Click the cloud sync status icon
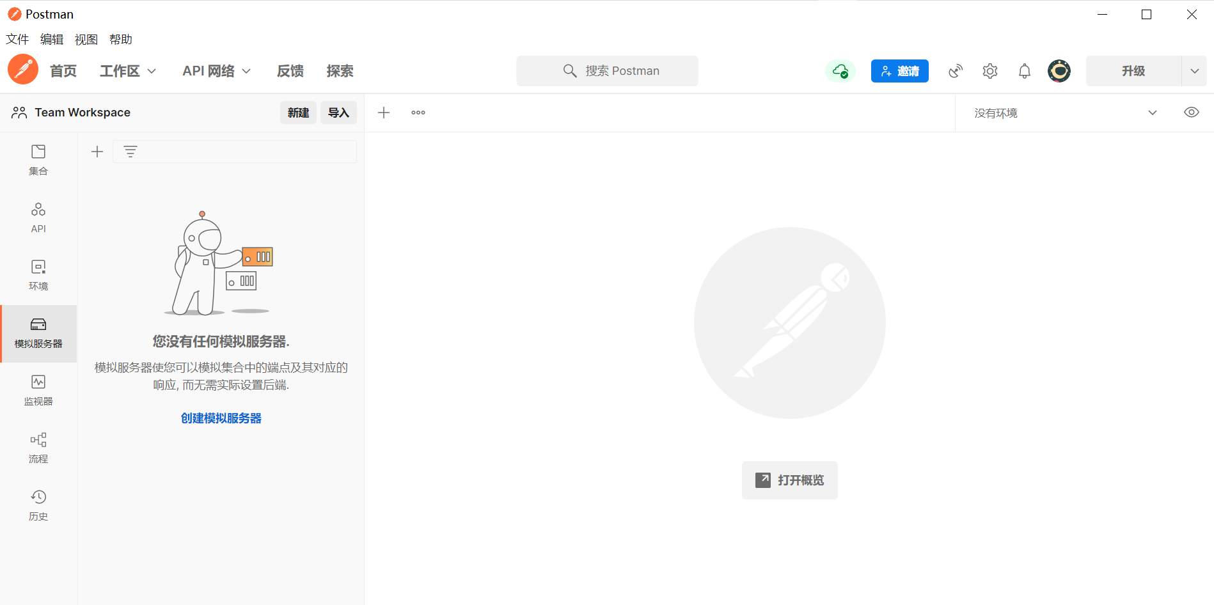 click(x=840, y=71)
